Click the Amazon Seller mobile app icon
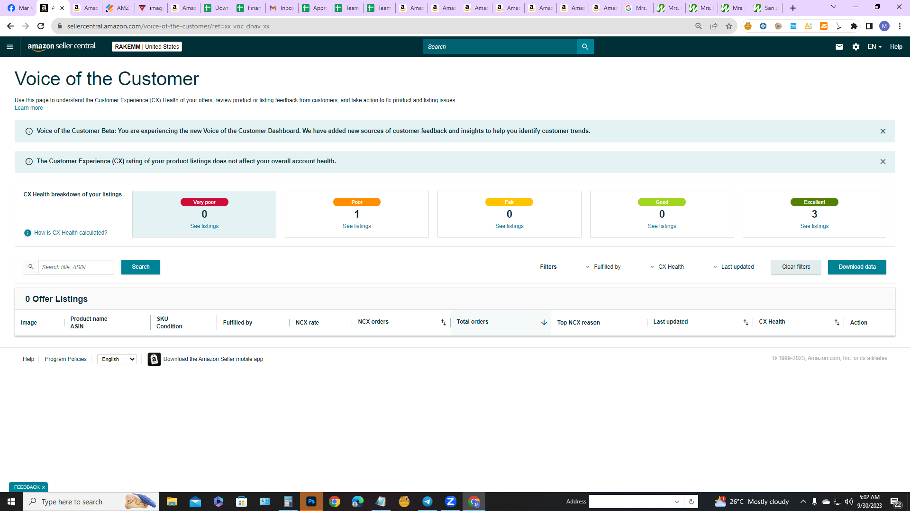 154,360
